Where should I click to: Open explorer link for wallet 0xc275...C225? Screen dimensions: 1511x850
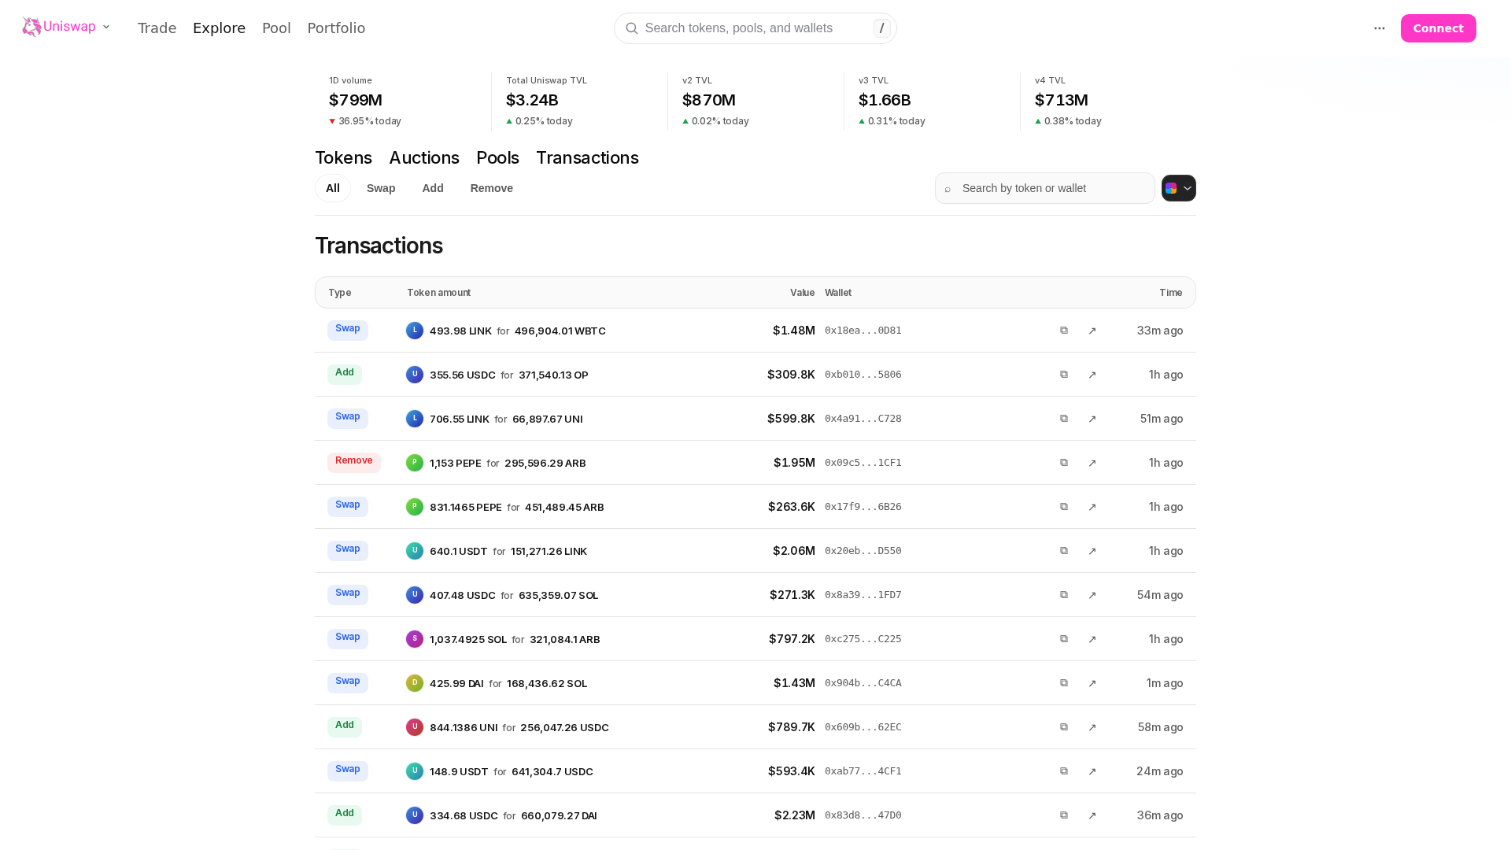1092,639
